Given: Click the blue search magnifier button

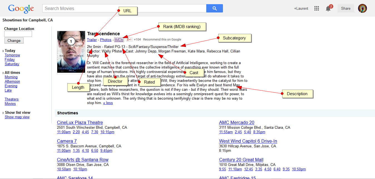Looking at the screenshot, I should [214, 8].
